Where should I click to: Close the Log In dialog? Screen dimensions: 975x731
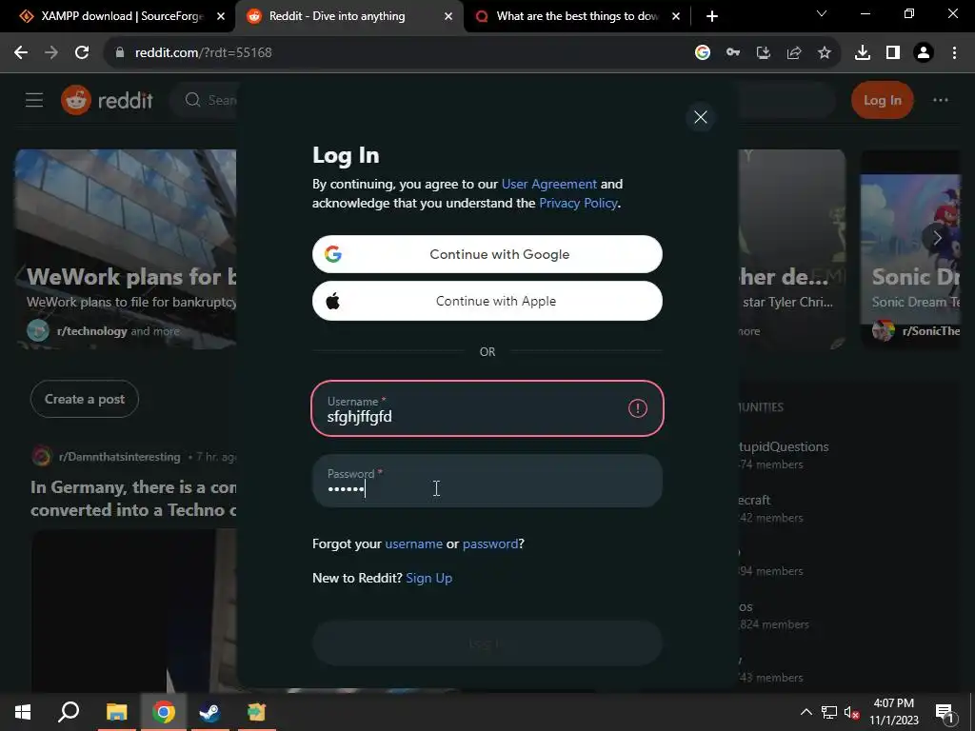coord(700,117)
